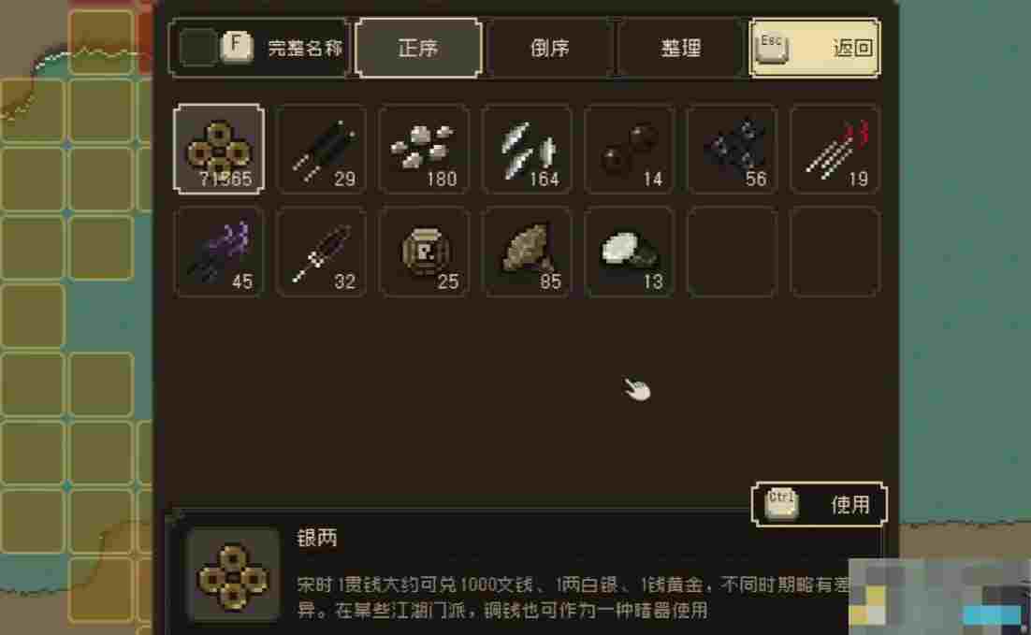Switch to 正序 ascending sort tab
This screenshot has height=635, width=1031.
[418, 48]
